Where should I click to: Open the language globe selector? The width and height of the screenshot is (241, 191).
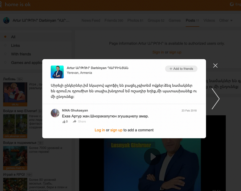(232, 4)
